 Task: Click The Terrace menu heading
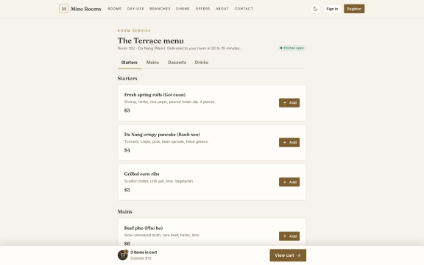coord(151,40)
